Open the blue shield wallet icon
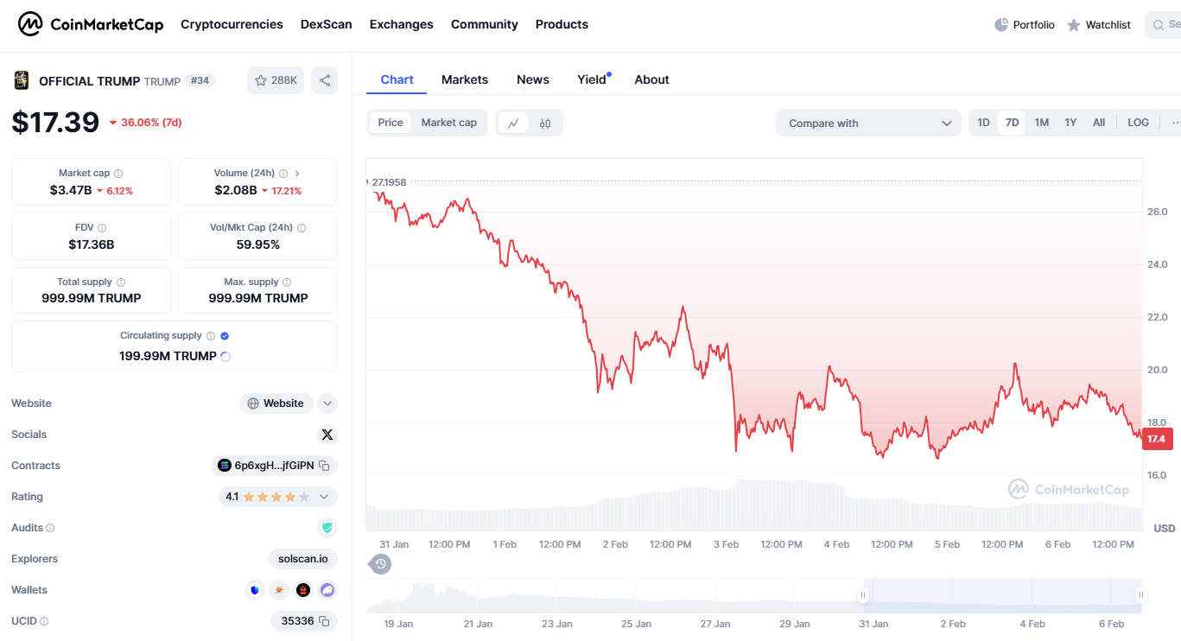1181x641 pixels. (x=255, y=590)
